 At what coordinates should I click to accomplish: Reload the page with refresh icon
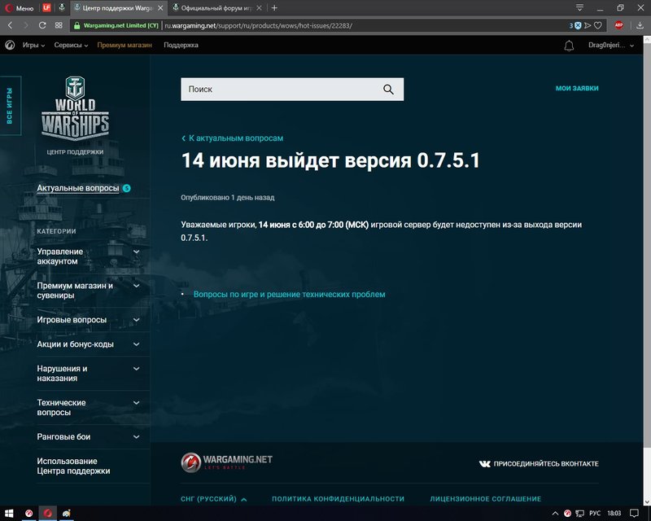42,25
